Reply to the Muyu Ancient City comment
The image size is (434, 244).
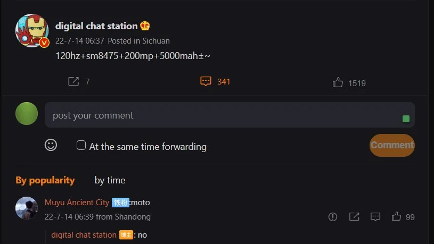click(x=375, y=216)
